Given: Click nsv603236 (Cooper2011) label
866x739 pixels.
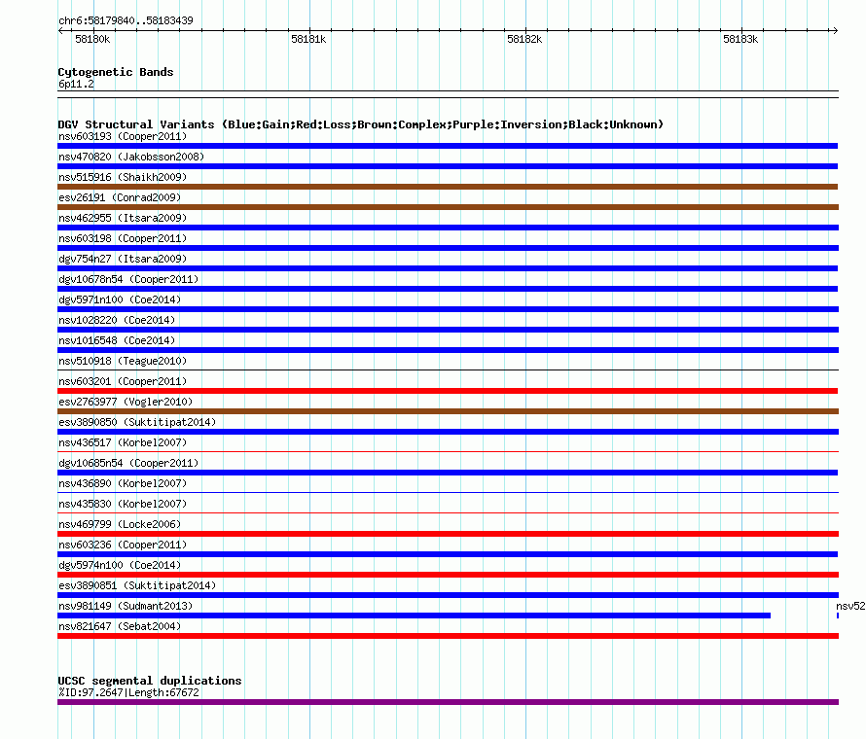Looking at the screenshot, I should point(123,545).
